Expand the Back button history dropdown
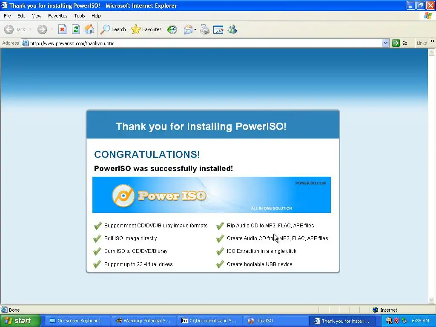The height and width of the screenshot is (327, 436). point(30,29)
